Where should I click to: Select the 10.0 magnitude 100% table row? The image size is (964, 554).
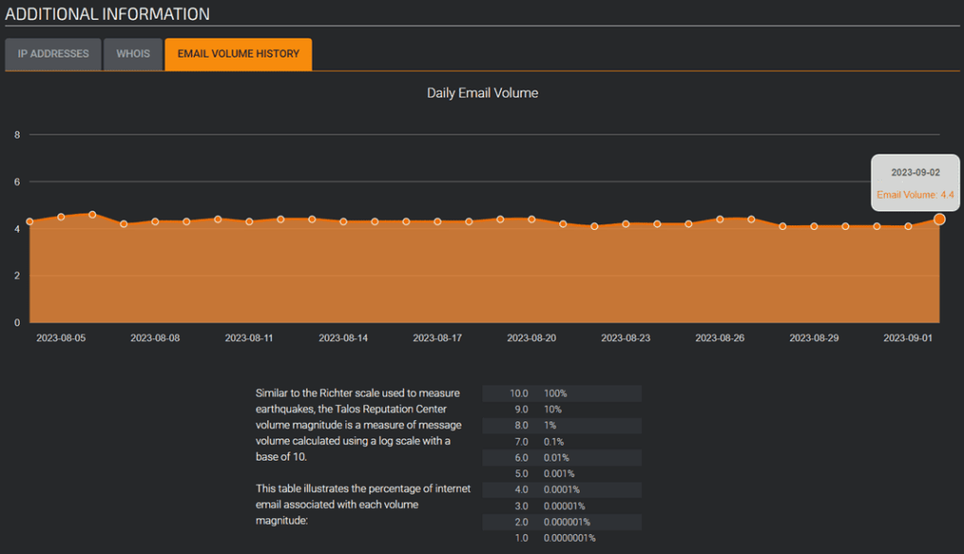pyautogui.click(x=561, y=393)
